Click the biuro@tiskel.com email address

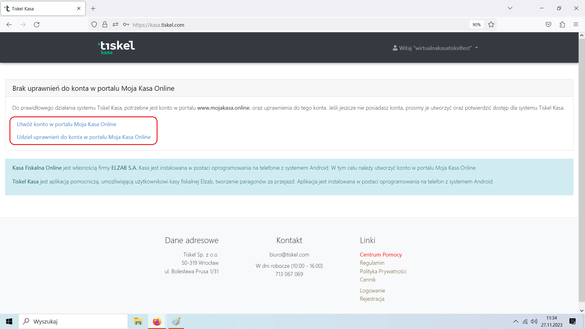point(289,255)
